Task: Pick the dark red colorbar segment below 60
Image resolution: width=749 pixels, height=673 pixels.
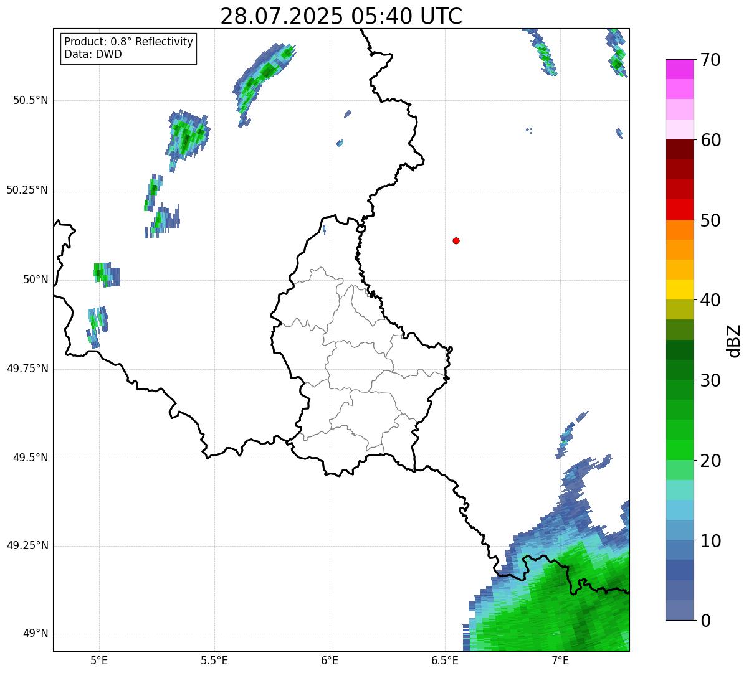Action: 679,149
